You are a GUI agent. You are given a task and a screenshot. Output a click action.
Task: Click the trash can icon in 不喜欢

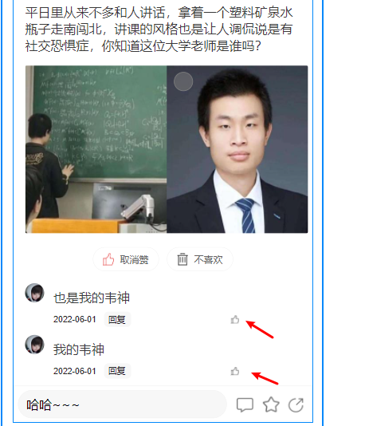tap(182, 259)
